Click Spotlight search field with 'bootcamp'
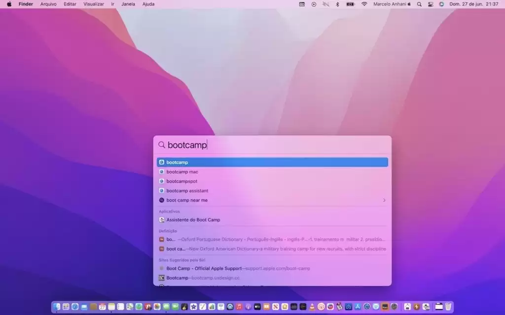505x315 pixels. pyautogui.click(x=272, y=145)
